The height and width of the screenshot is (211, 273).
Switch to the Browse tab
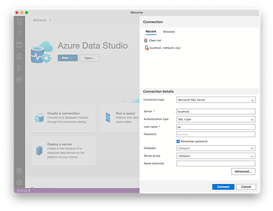[169, 32]
